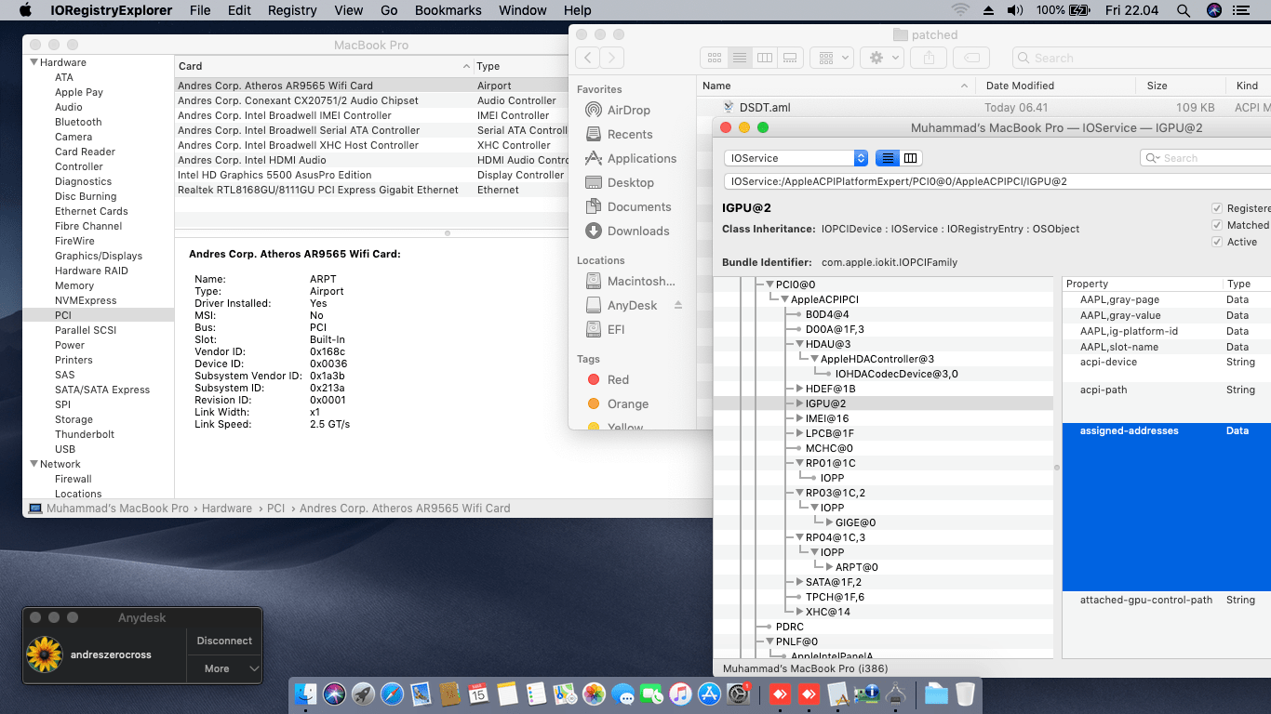Image resolution: width=1271 pixels, height=714 pixels.
Task: Open the More dropdown in Anydesk panel
Action: pos(224,668)
